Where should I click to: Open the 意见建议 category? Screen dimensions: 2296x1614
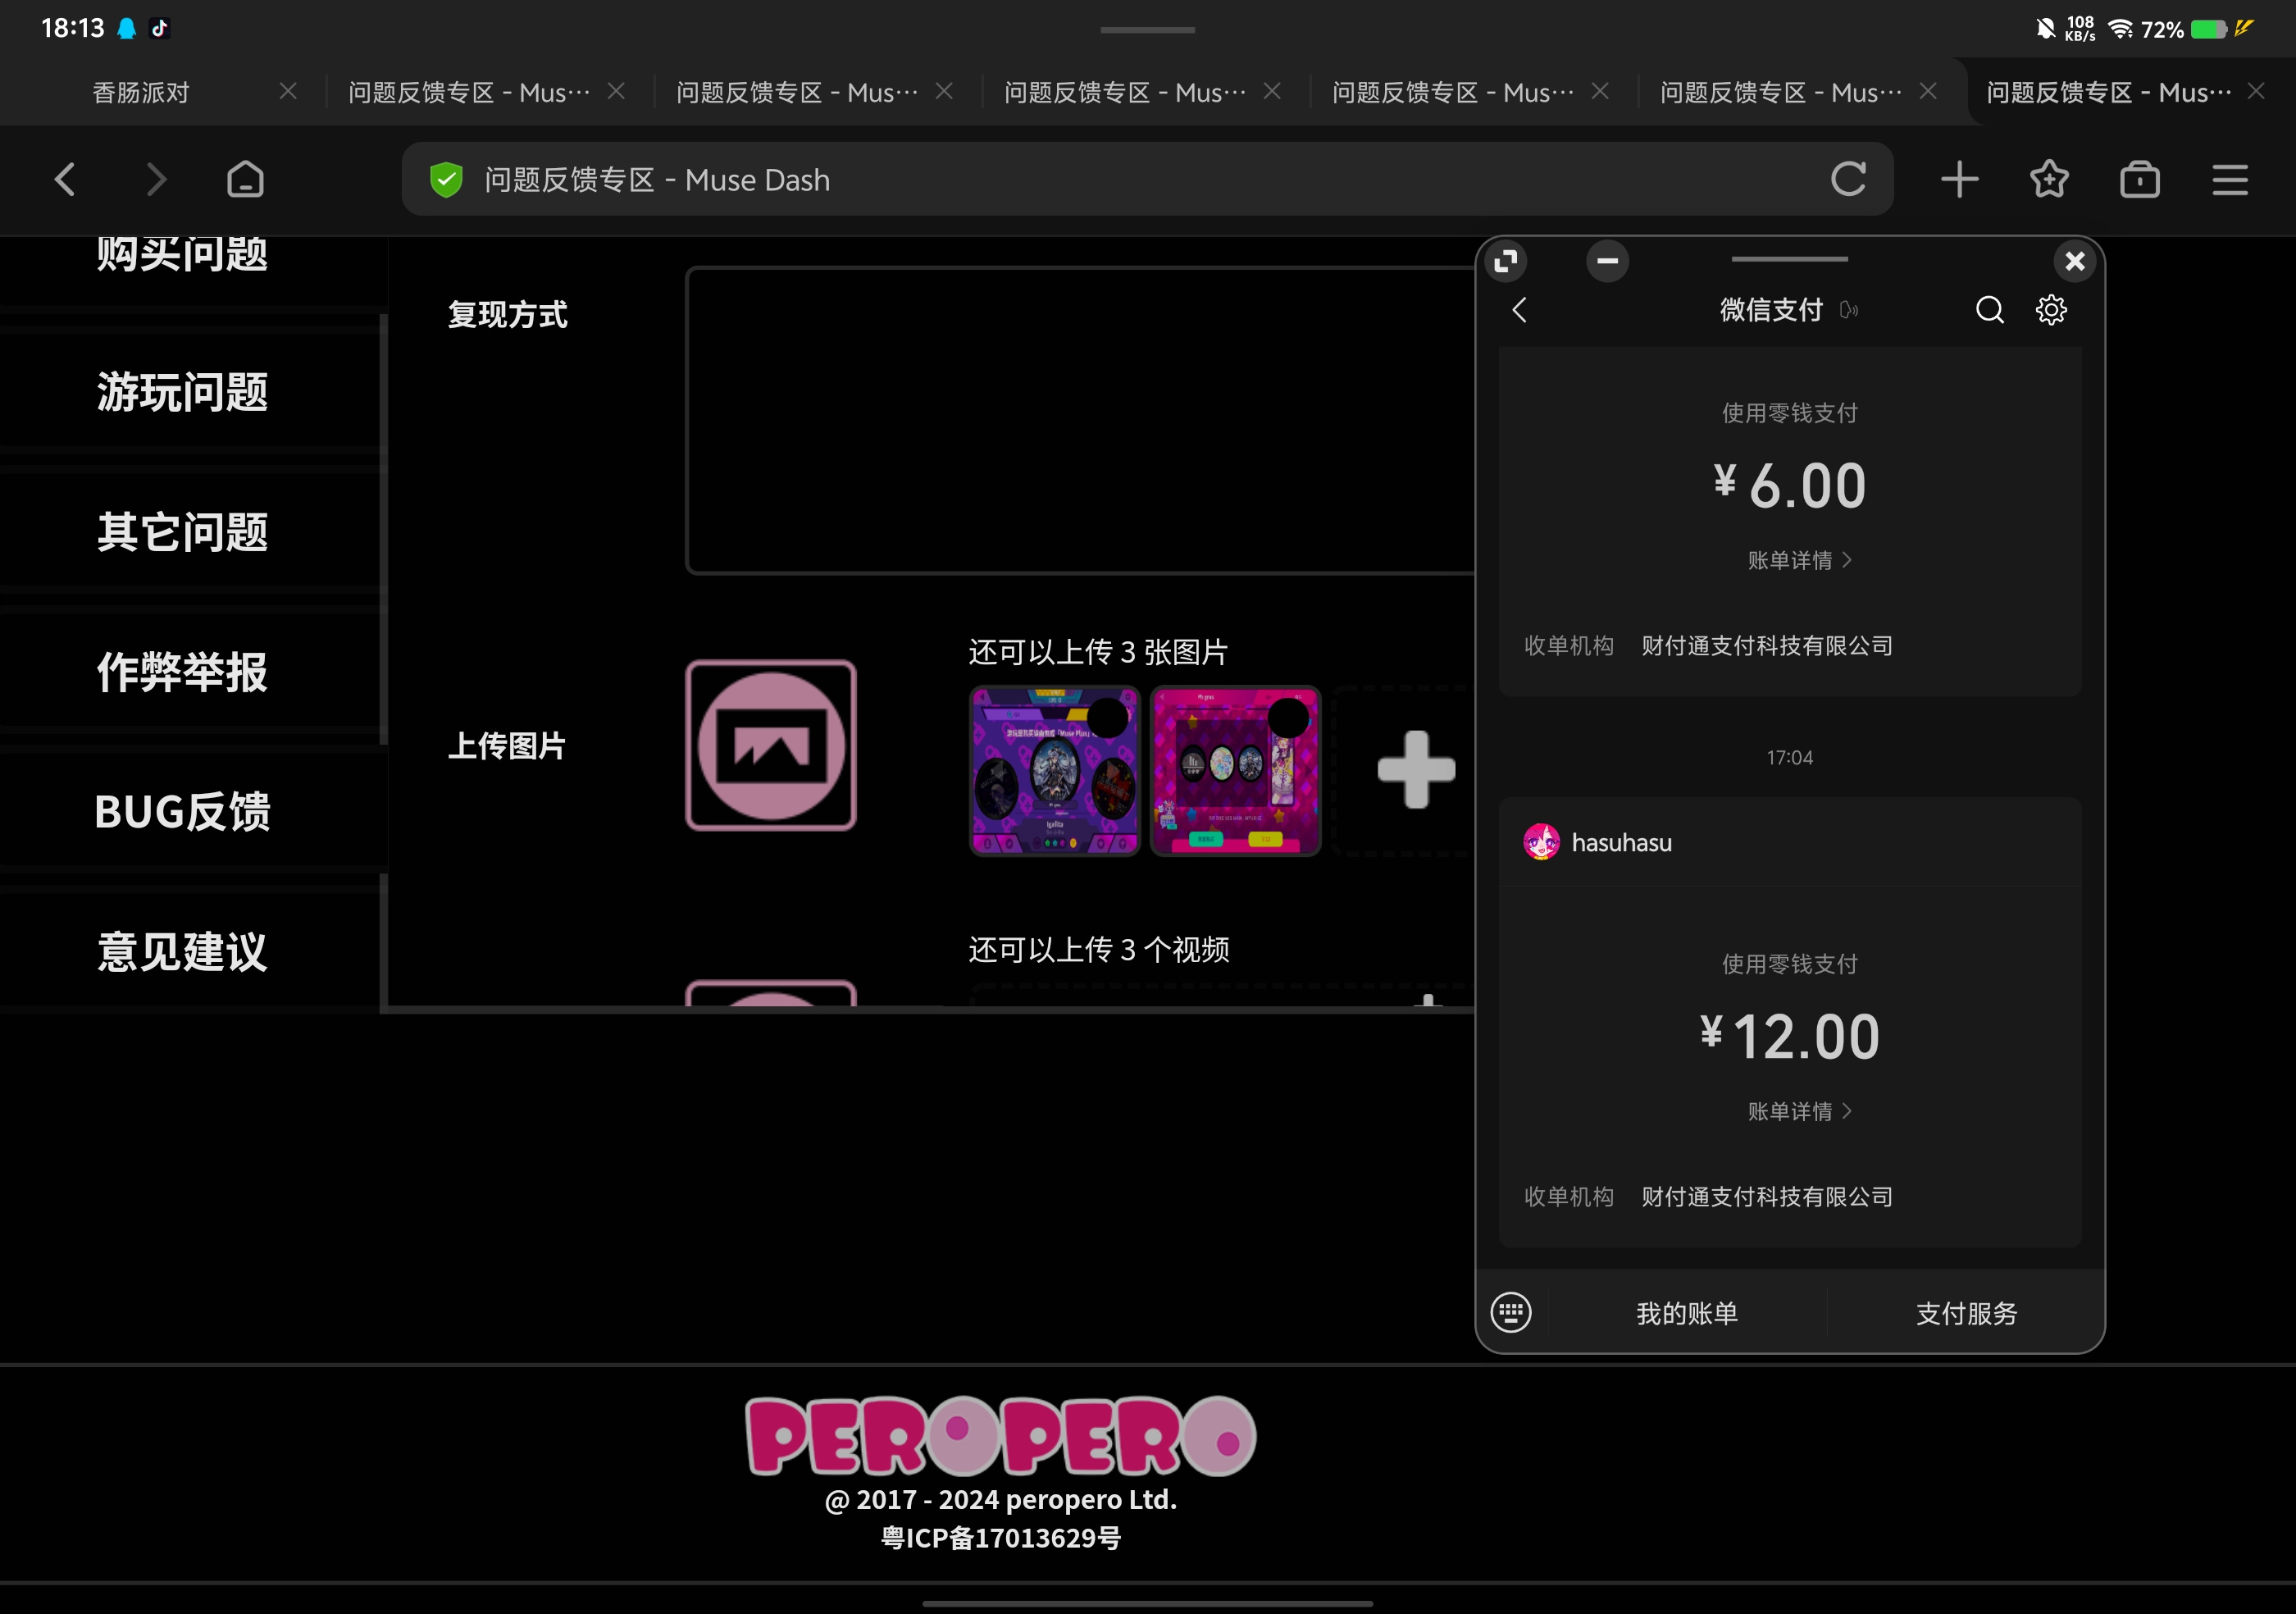(182, 952)
